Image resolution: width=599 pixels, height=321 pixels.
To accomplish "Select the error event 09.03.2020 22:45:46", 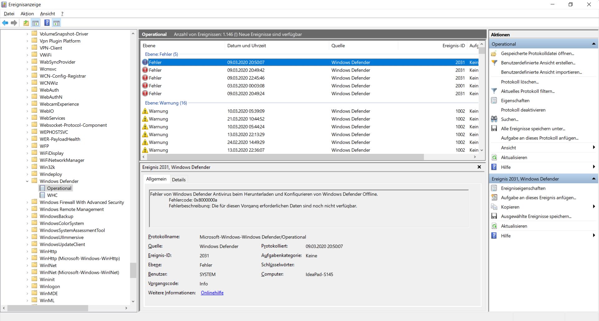I will point(310,78).
